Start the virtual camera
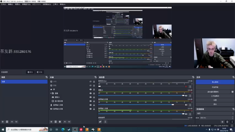Image resolution: width=235 pixels, height=132 pixels. 213,92
